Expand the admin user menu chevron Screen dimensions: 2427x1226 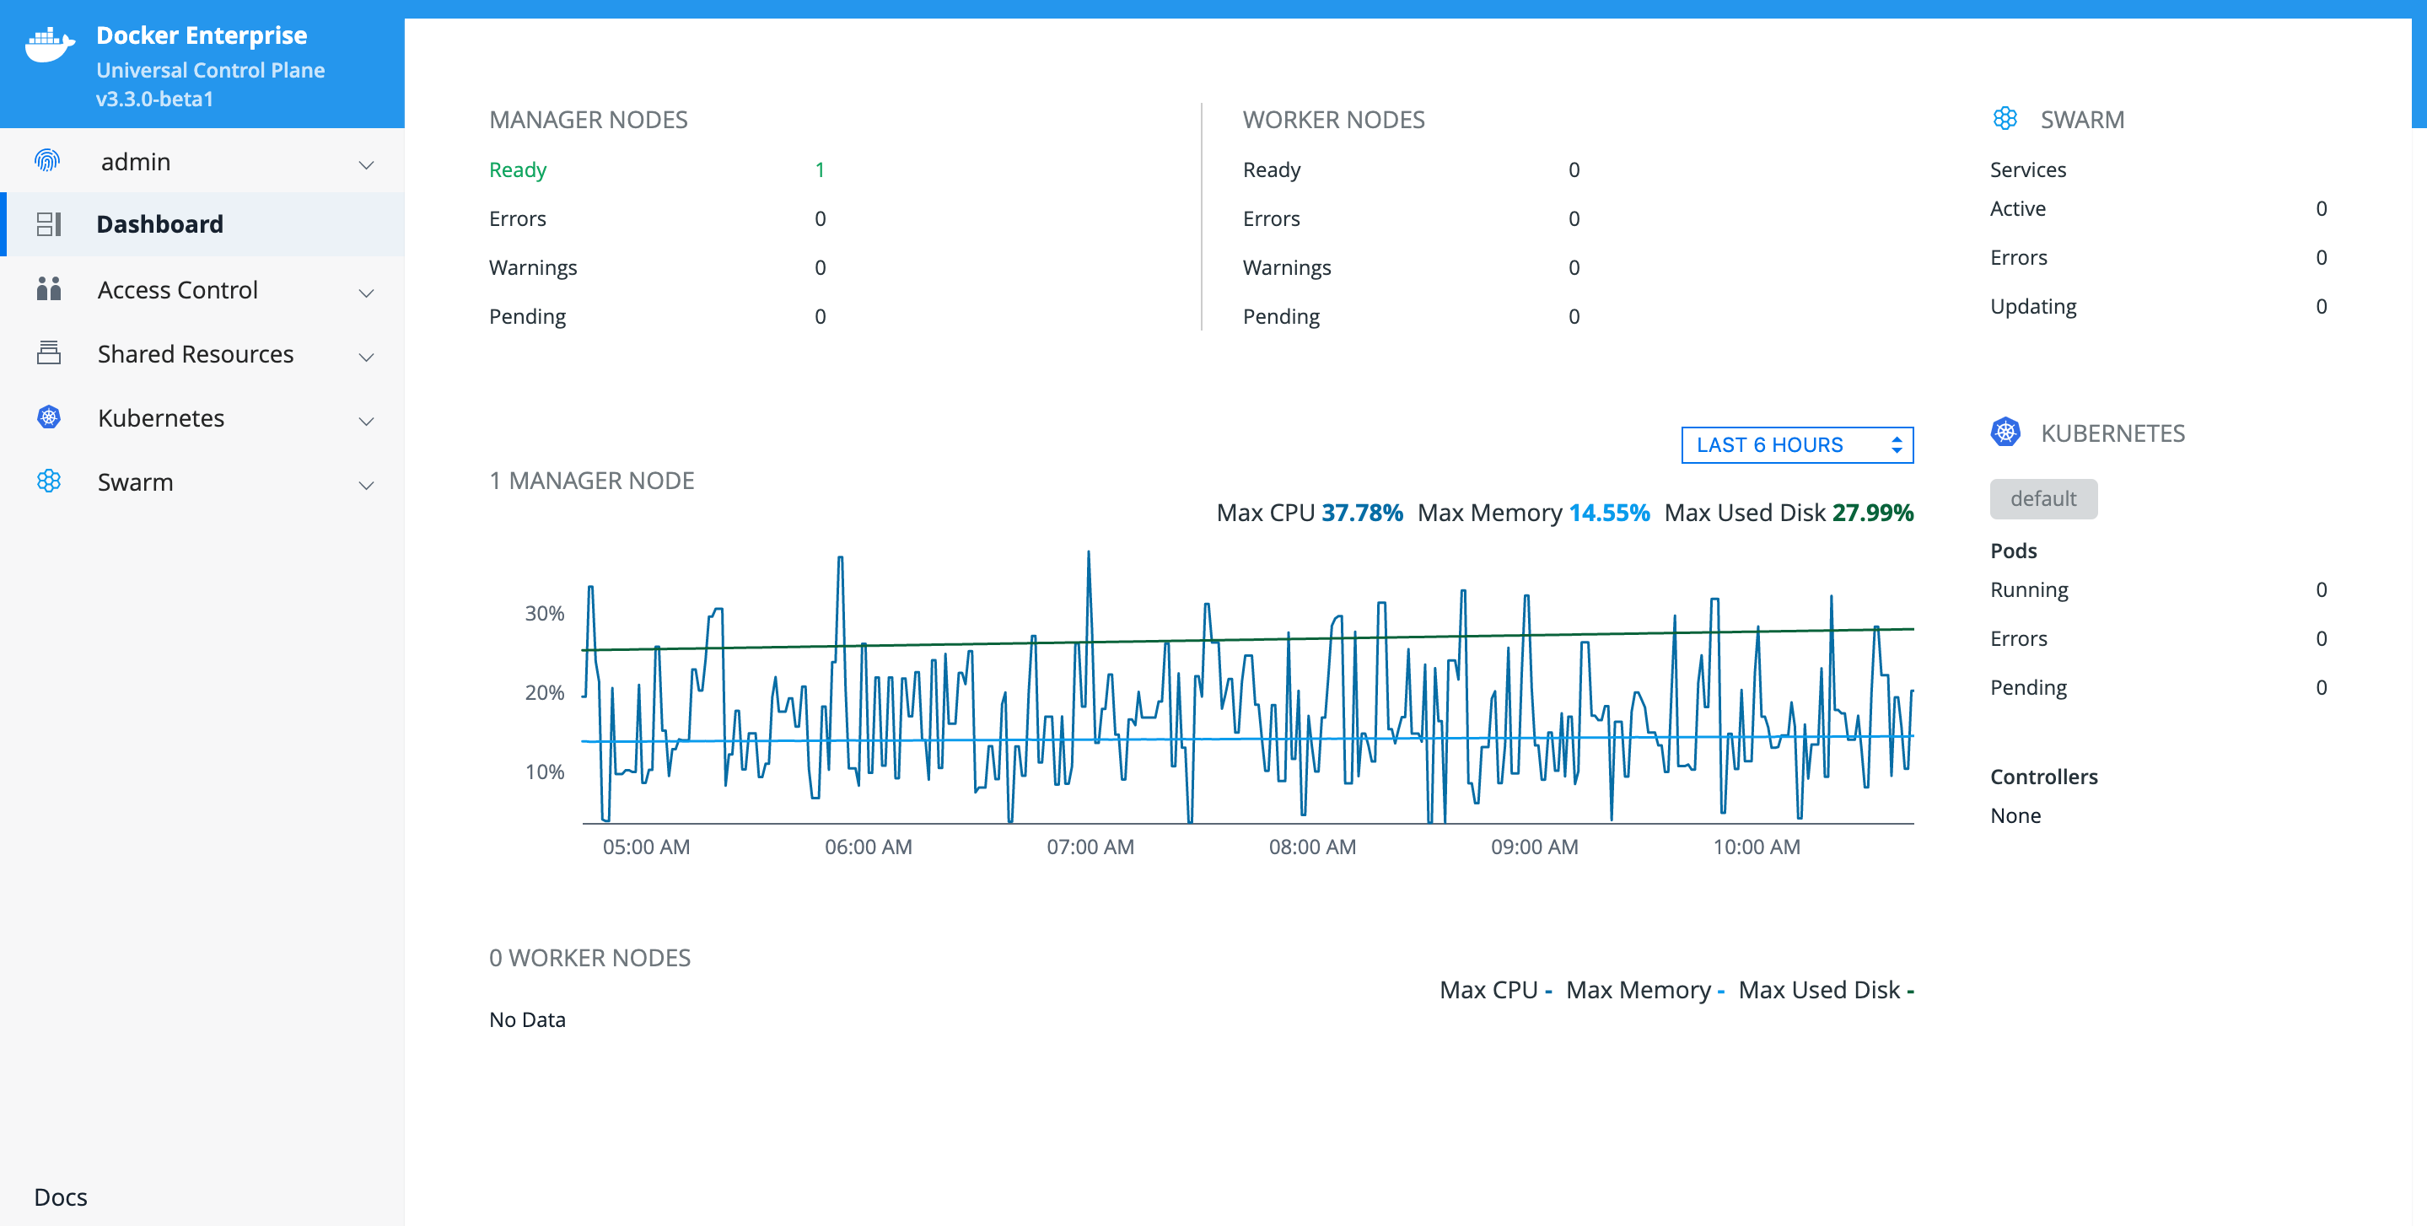pos(367,164)
